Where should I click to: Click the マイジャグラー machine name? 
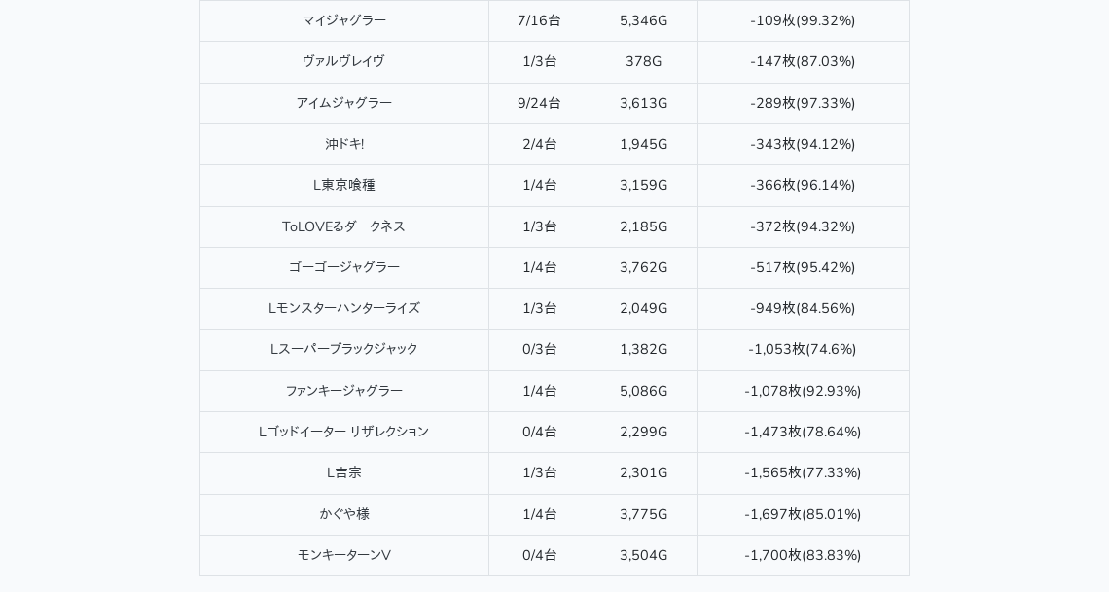pos(343,20)
